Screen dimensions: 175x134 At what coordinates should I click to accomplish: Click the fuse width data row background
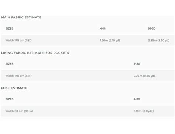click(x=88, y=111)
